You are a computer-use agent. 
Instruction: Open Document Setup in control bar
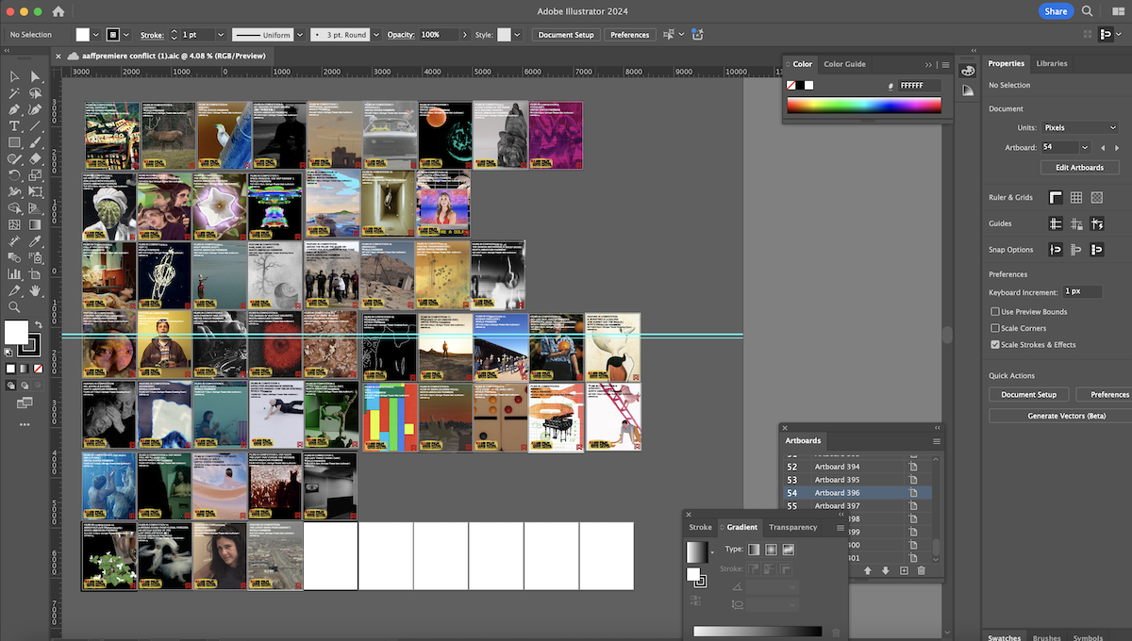[x=566, y=35]
